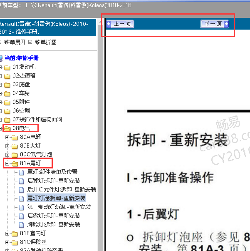
Task: Open the 05附件 folder
Action: coord(21,102)
